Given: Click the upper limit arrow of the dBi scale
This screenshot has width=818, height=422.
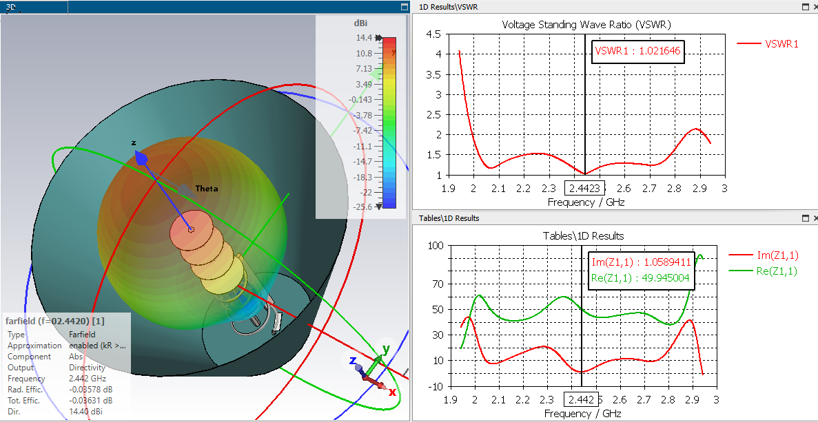Looking at the screenshot, I should pos(379,38).
